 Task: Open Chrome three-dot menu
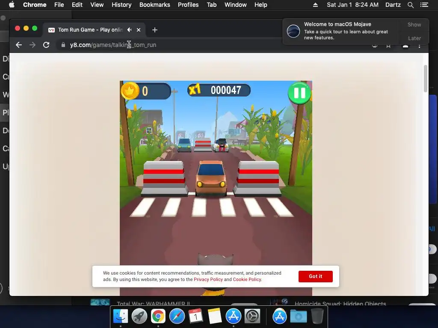coord(419,45)
